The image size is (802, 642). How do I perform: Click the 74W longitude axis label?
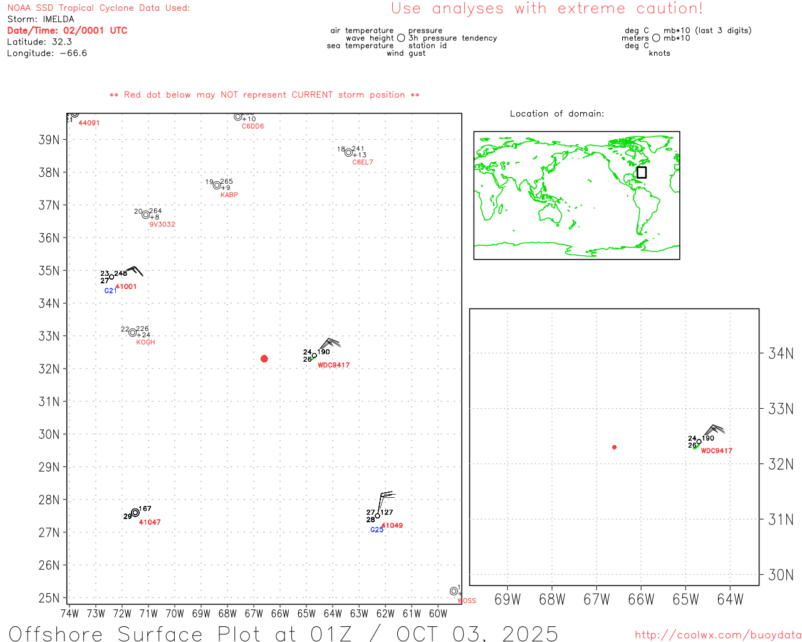tap(70, 614)
